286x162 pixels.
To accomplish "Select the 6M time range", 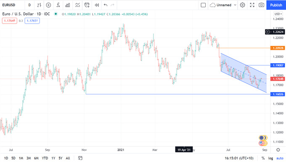I will click(x=36, y=158).
